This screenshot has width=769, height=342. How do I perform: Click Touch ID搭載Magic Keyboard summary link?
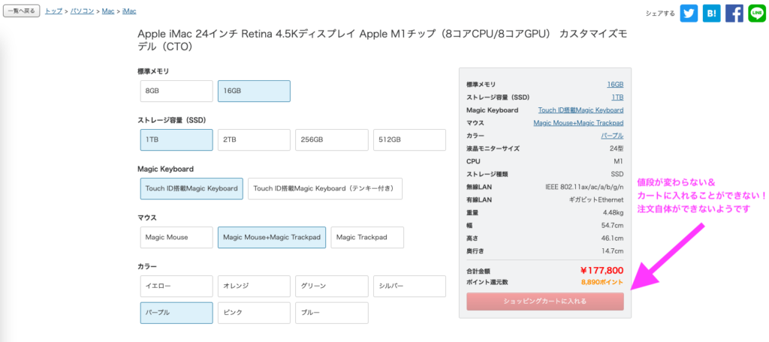[581, 110]
